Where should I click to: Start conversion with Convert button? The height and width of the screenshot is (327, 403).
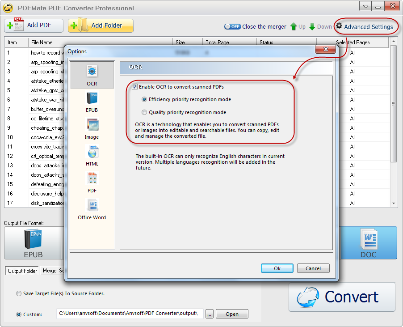tap(342, 297)
